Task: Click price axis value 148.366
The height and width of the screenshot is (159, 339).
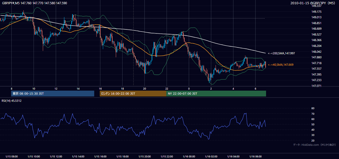Action: pos(316,40)
